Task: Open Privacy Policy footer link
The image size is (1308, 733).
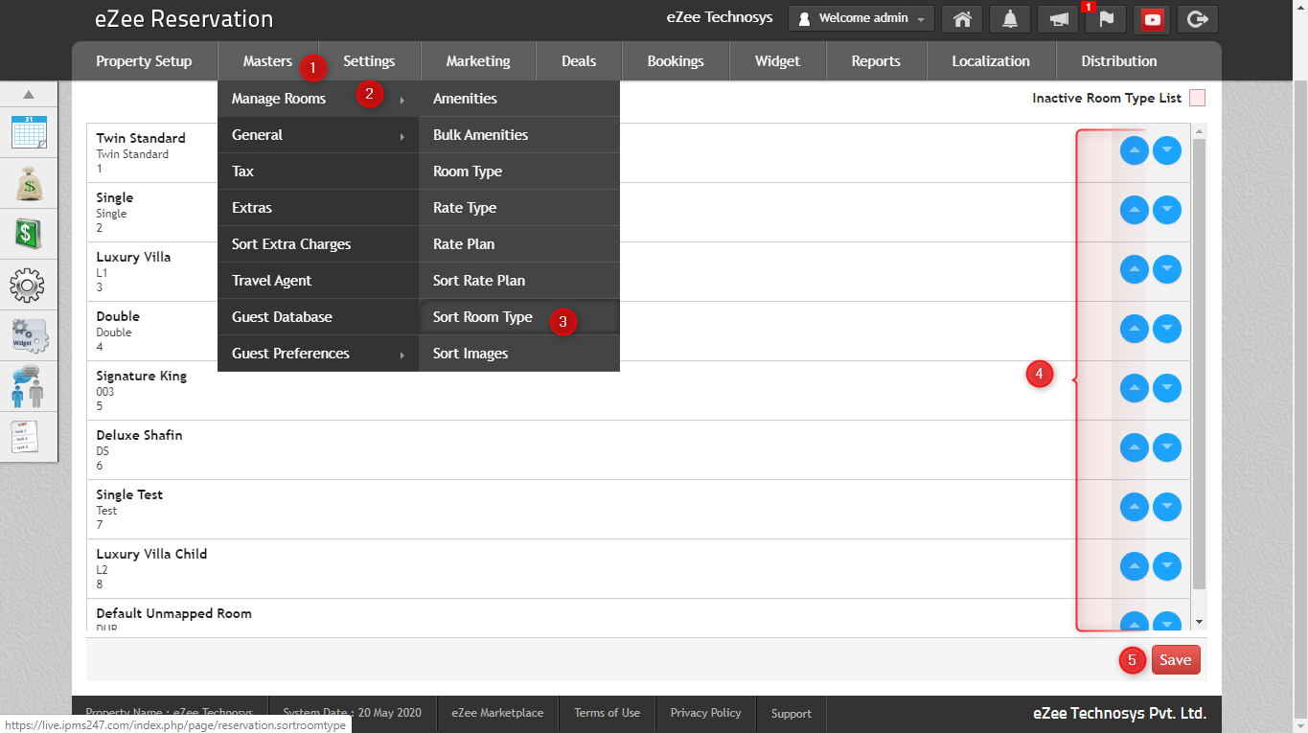Action: point(706,713)
